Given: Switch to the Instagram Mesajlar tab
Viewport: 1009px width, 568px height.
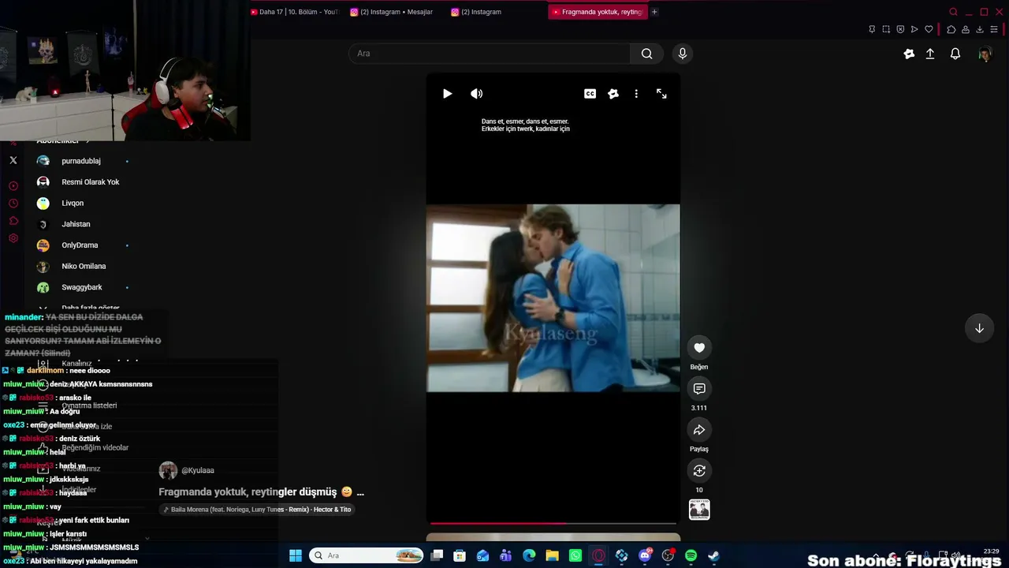Looking at the screenshot, I should pos(392,12).
